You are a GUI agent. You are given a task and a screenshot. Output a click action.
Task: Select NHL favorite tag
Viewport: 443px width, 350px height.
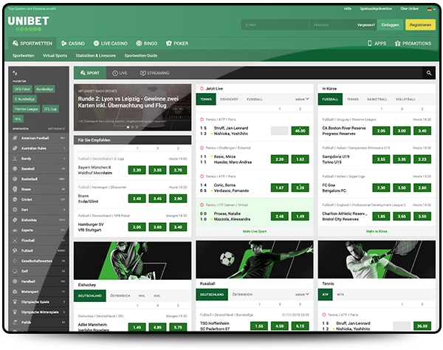coord(18,119)
